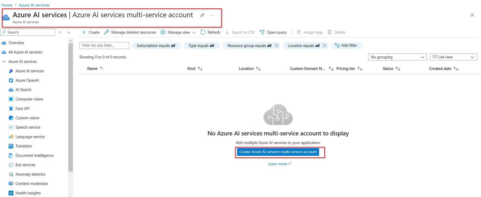This screenshot has height=197, width=481.
Task: Sort by Custom Domain Name column
Action: (312, 69)
